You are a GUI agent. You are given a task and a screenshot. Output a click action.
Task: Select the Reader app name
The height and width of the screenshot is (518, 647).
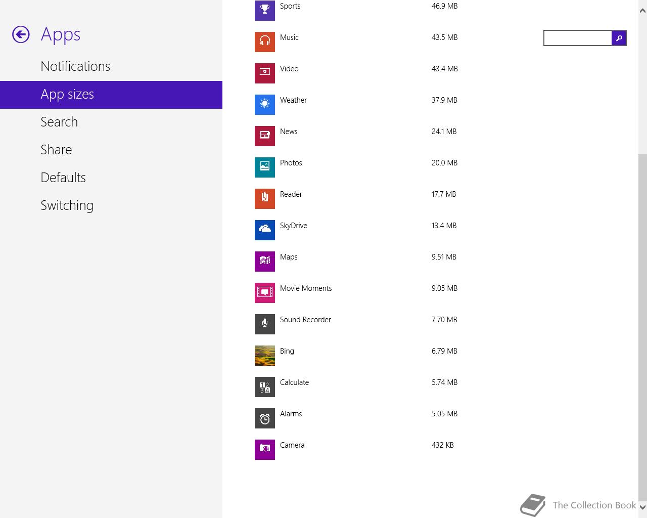[x=291, y=194]
